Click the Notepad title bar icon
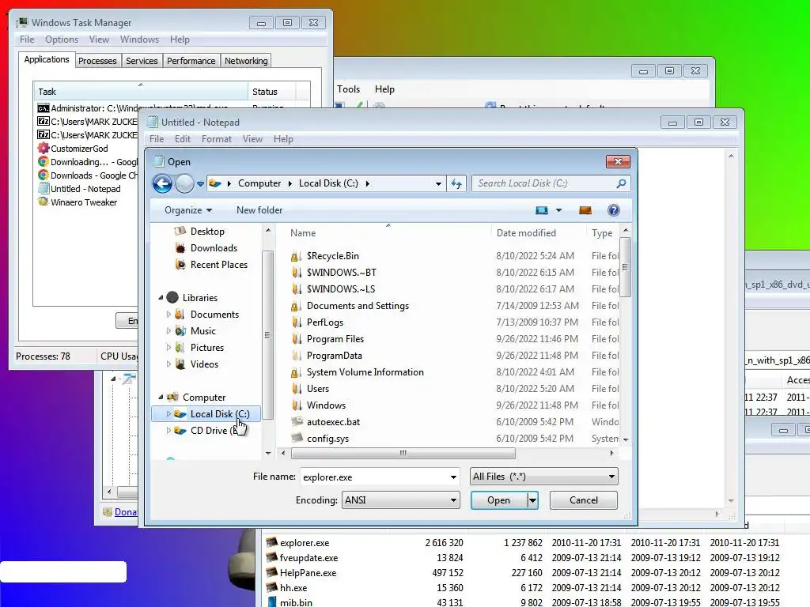This screenshot has width=810, height=607. point(153,122)
